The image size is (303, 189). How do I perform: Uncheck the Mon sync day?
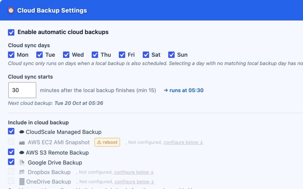(11, 55)
